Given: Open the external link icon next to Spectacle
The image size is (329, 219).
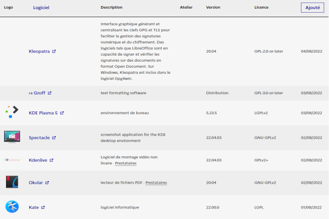Looking at the screenshot, I should (54, 138).
